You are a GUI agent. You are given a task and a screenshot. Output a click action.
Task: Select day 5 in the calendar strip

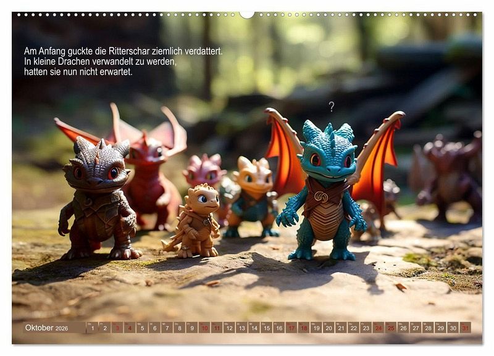(142, 328)
